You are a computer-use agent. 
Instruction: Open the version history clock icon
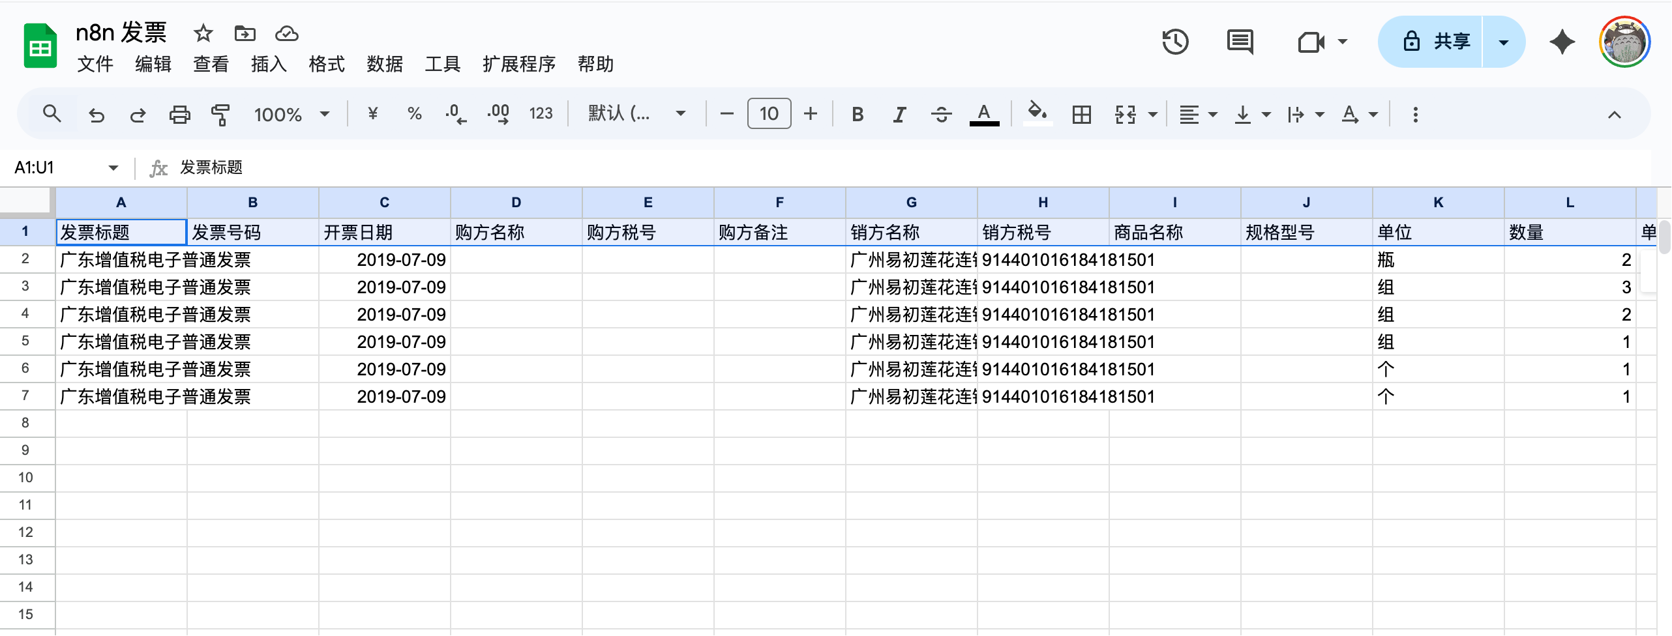pyautogui.click(x=1175, y=42)
